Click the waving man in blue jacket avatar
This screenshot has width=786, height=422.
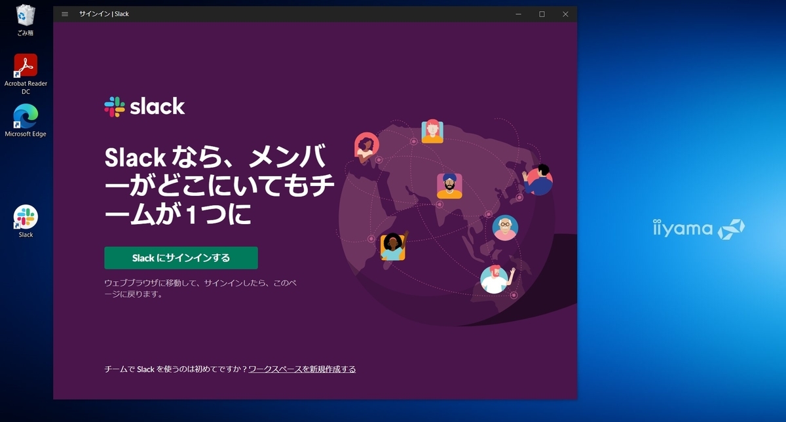click(538, 180)
